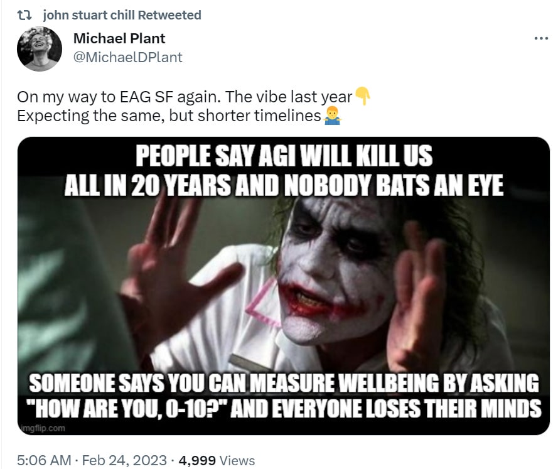Click the 'Expecting the same' tweet line
558x469 pixels.
(x=169, y=116)
